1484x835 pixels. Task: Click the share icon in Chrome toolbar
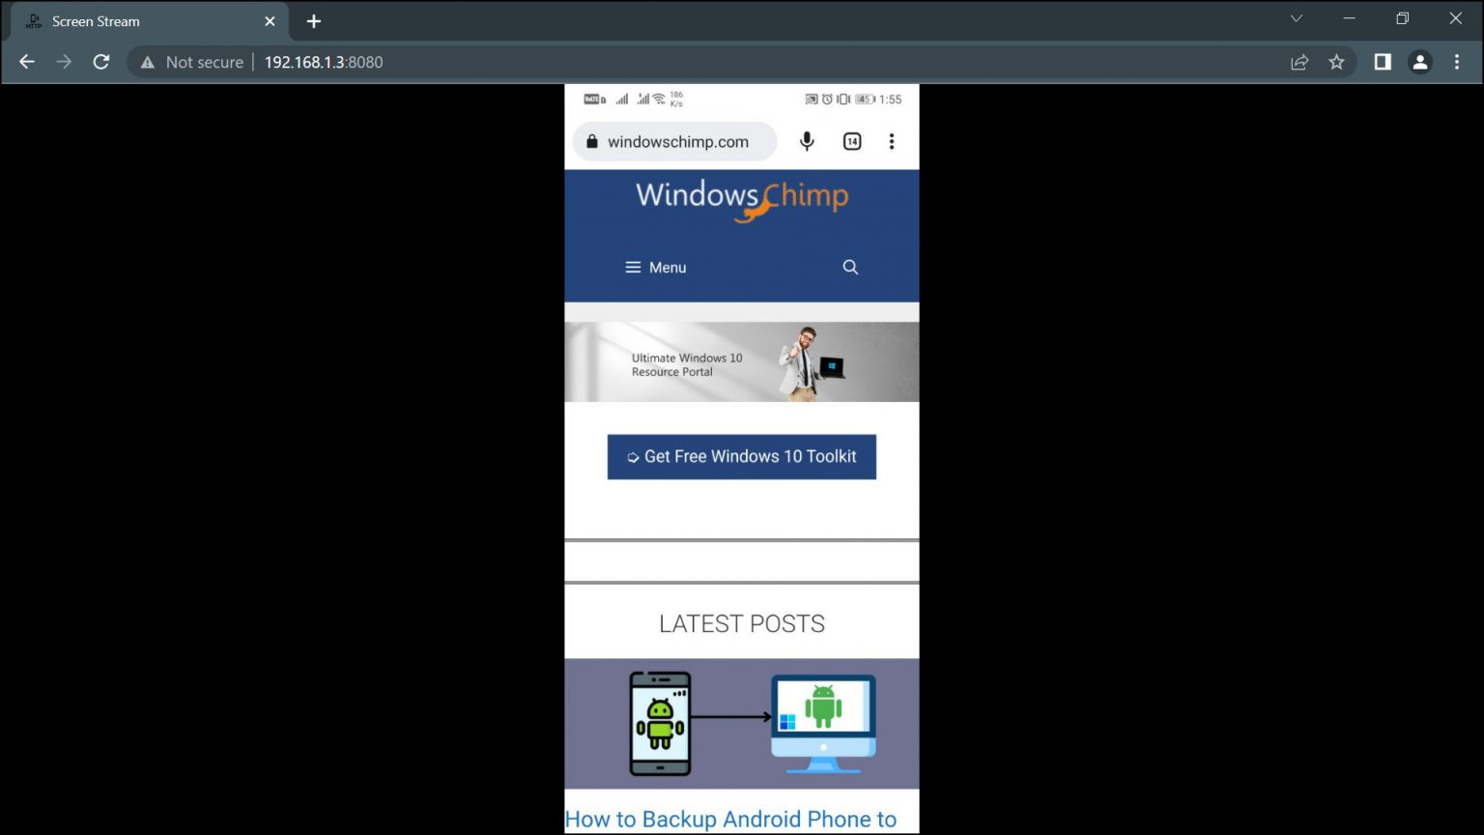1299,61
